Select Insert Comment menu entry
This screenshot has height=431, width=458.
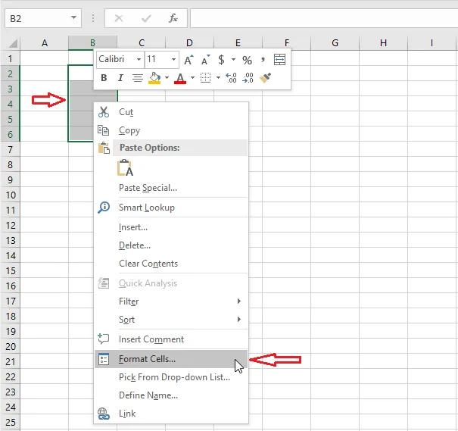[171, 339]
